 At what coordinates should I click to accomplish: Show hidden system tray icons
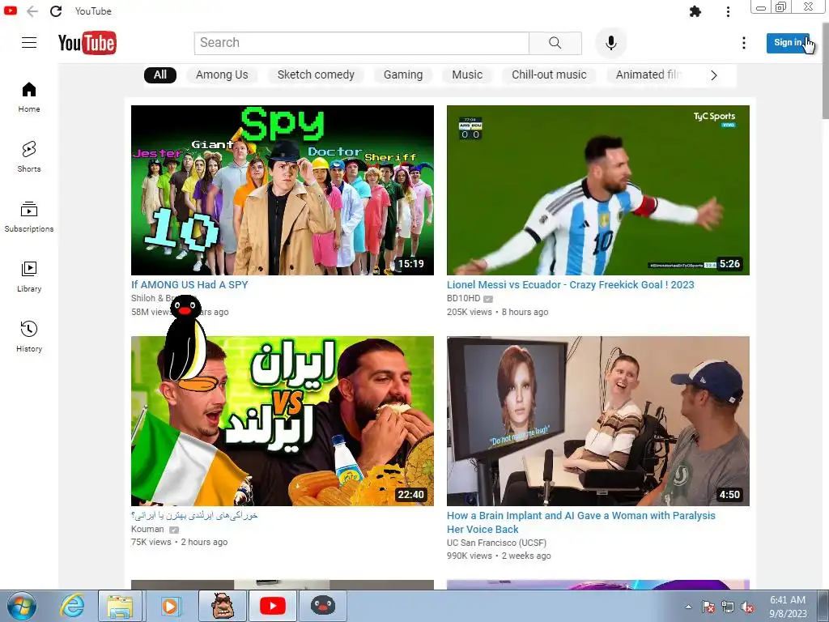pyautogui.click(x=688, y=607)
